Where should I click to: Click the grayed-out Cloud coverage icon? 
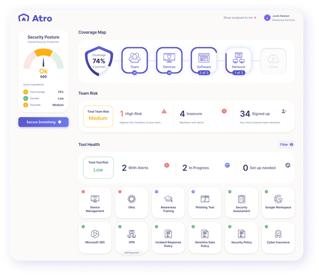tap(273, 61)
